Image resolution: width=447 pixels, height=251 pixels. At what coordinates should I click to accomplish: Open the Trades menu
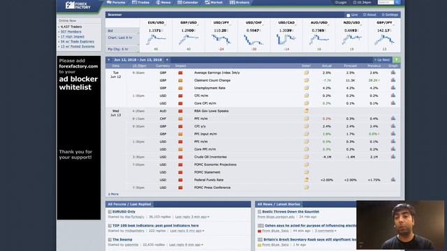coord(140,2)
